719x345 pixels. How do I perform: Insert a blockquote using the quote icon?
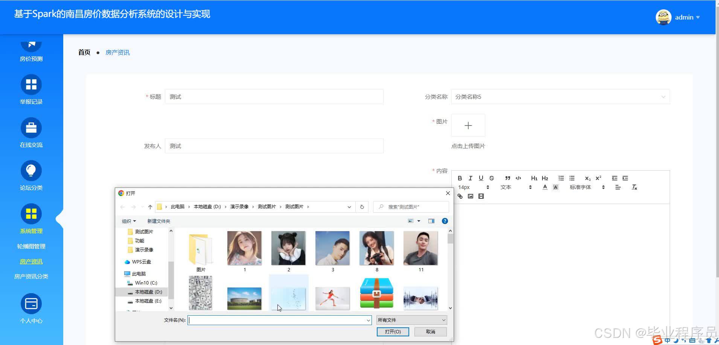507,178
